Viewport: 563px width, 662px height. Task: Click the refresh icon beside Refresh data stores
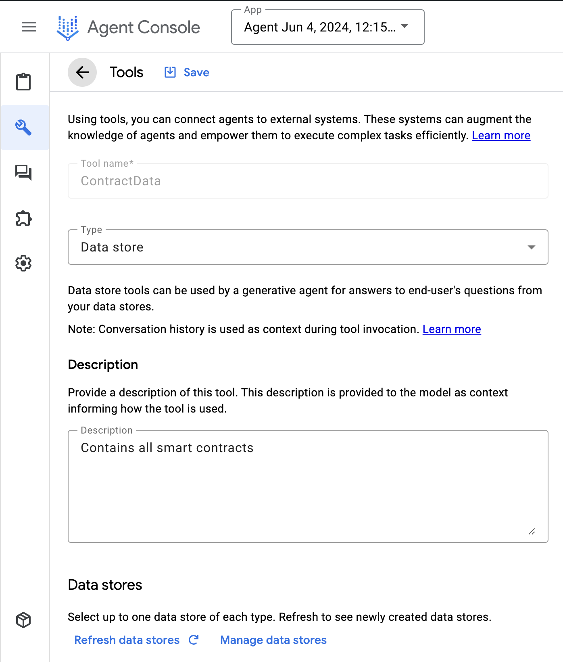(x=194, y=640)
